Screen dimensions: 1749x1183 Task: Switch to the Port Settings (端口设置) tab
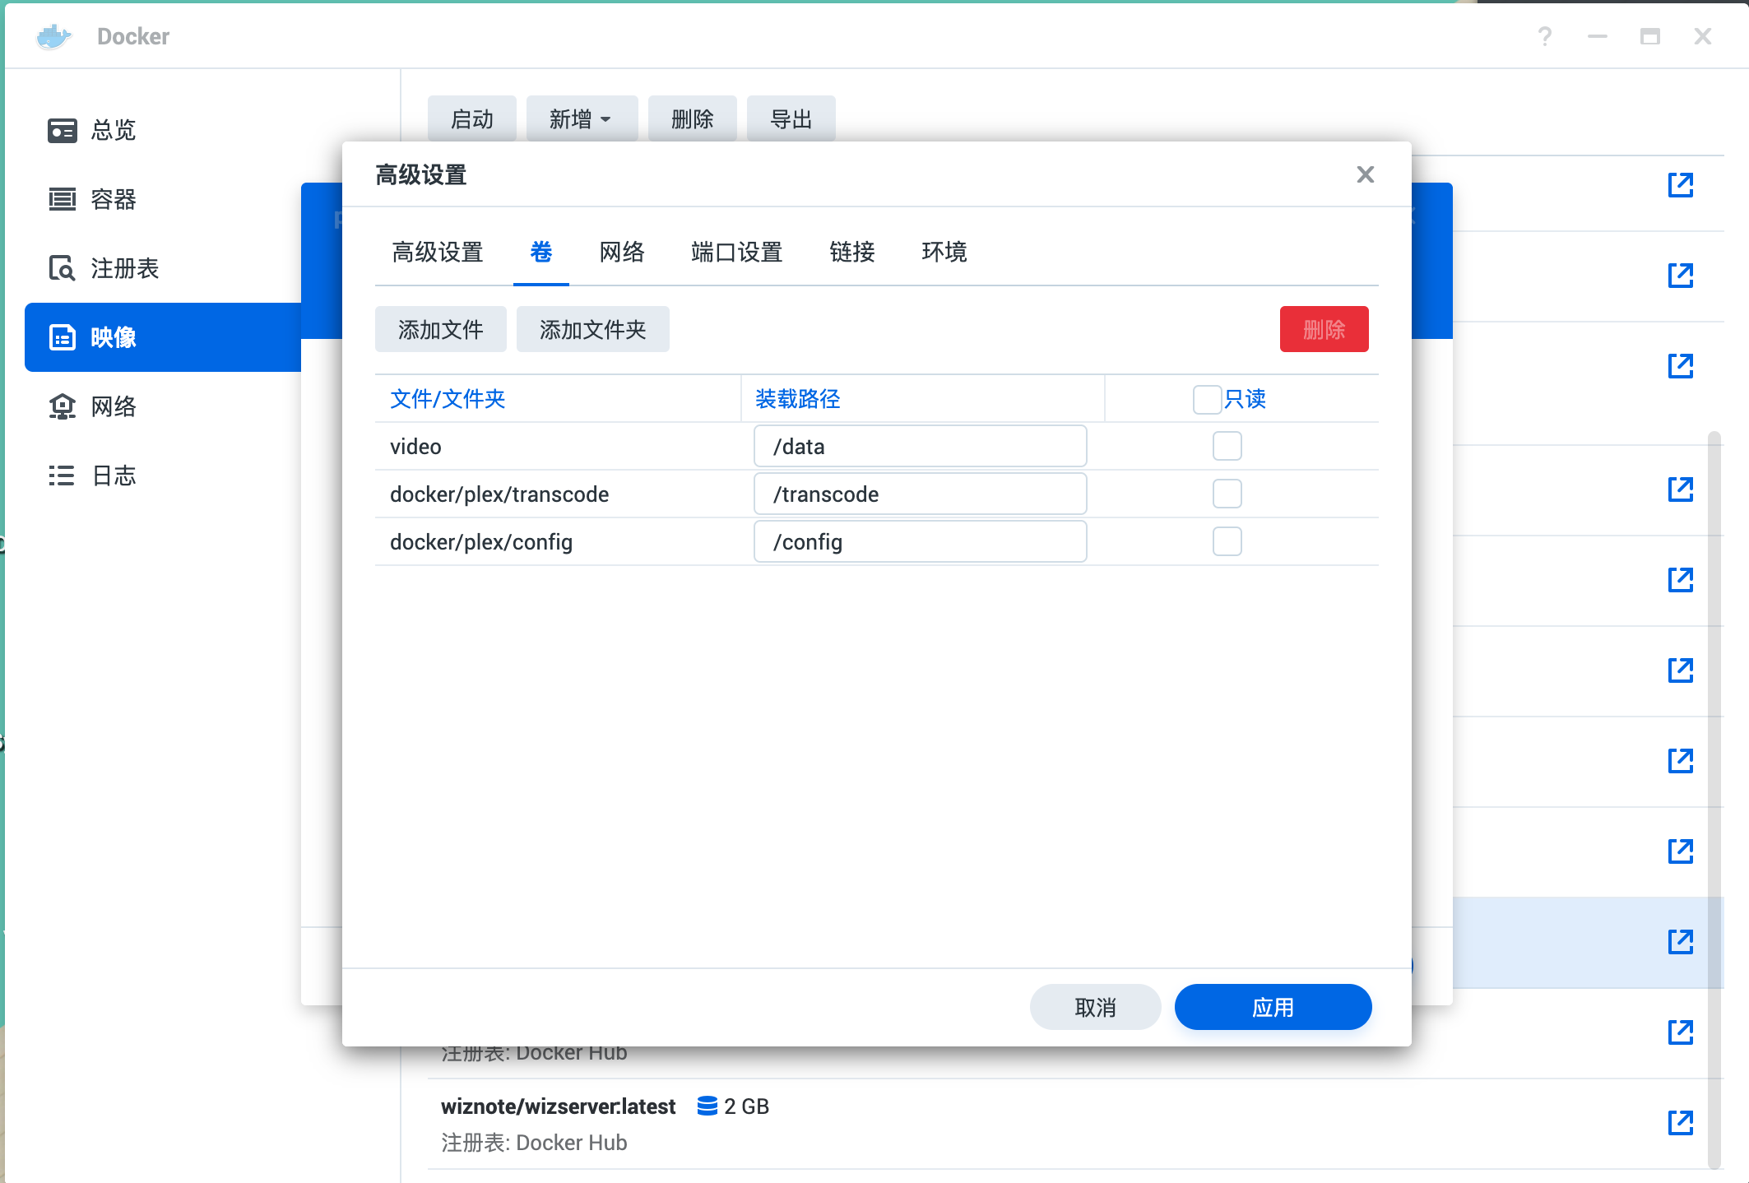pos(736,252)
